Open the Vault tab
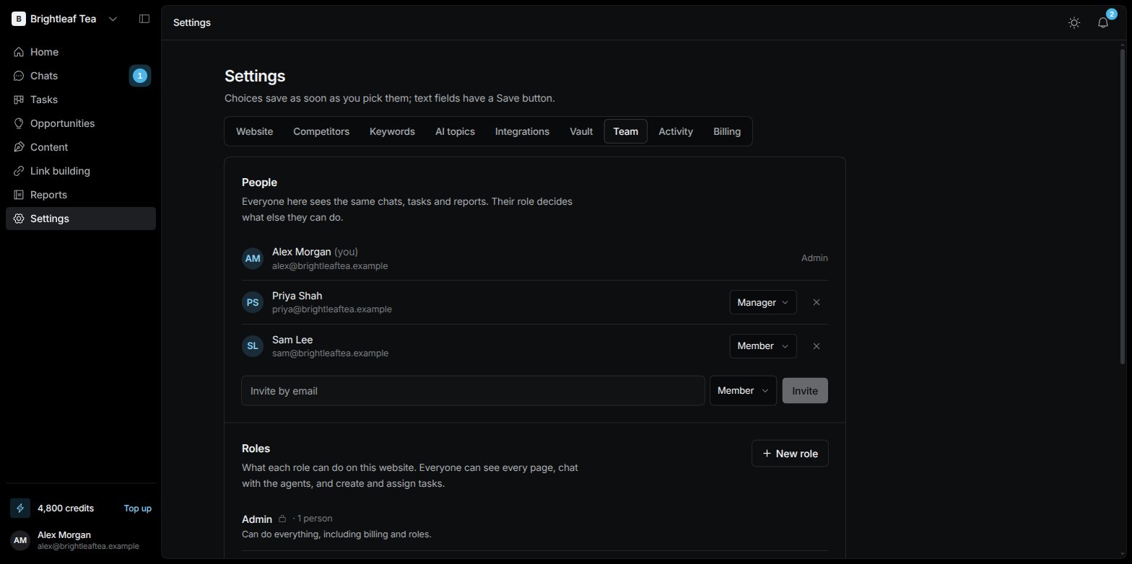Image resolution: width=1132 pixels, height=564 pixels. (581, 131)
